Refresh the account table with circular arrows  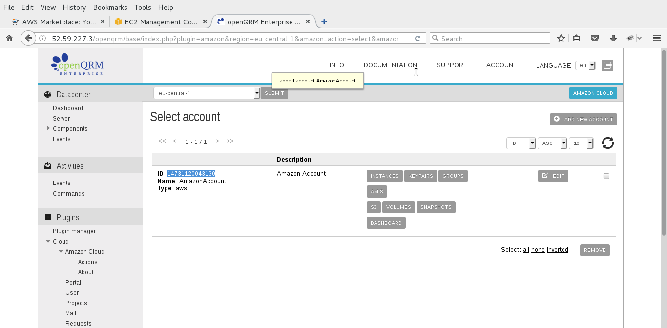click(608, 143)
